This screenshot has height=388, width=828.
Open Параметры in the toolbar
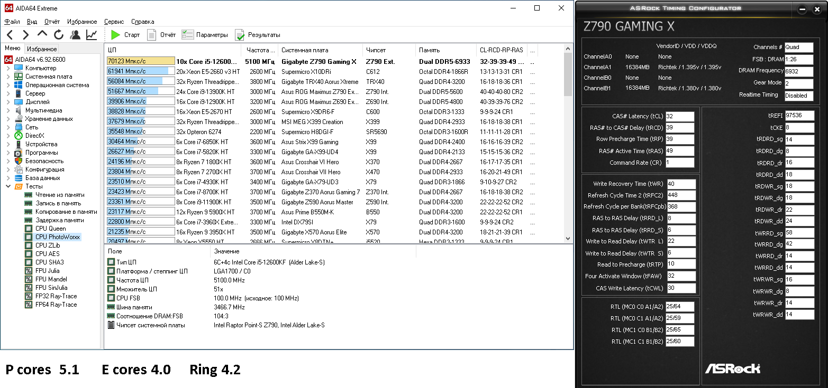204,35
